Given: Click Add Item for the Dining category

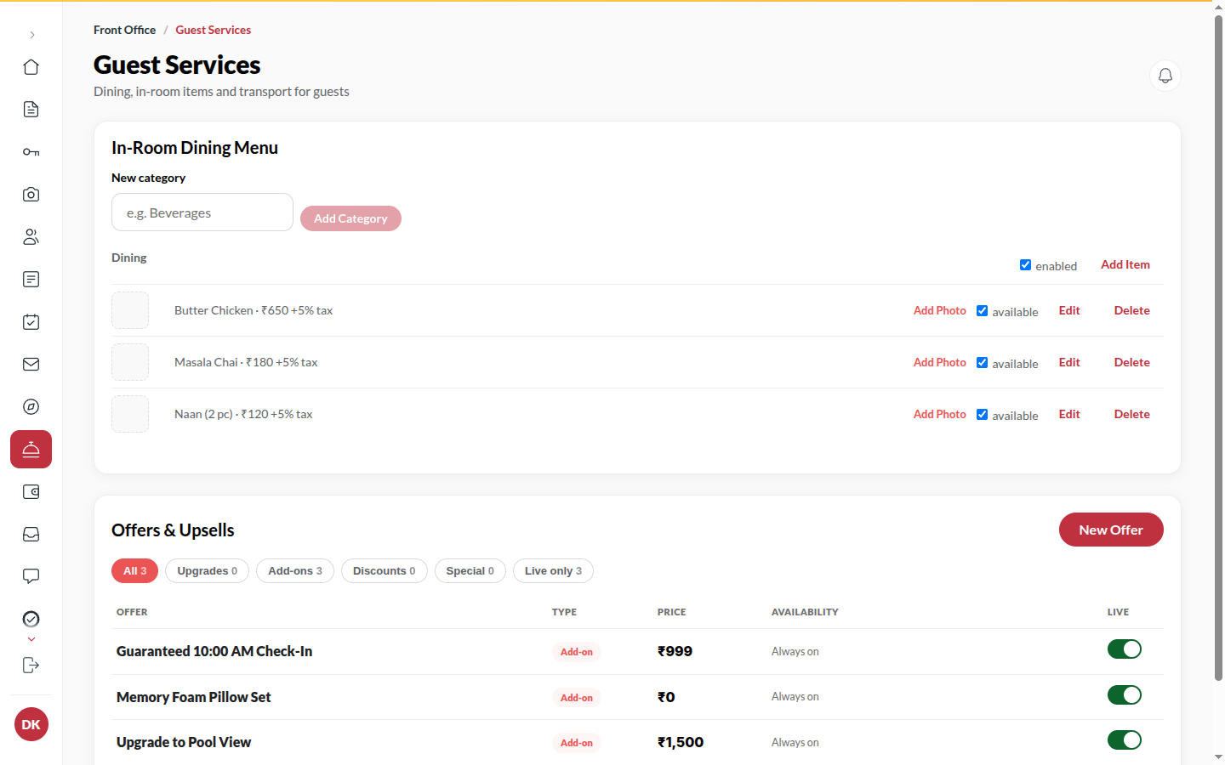Looking at the screenshot, I should tap(1125, 265).
